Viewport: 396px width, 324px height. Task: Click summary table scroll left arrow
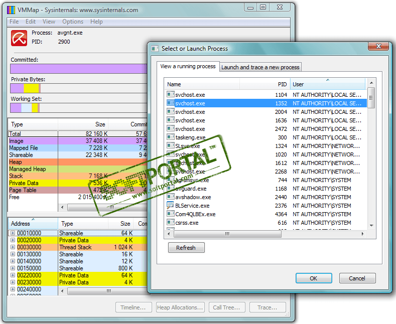pyautogui.click(x=62, y=208)
